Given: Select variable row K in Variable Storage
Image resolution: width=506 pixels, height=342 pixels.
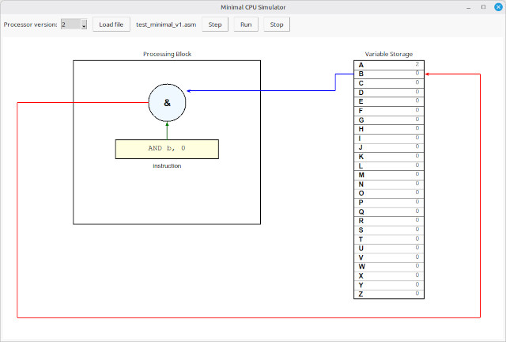Looking at the screenshot, I should pos(389,157).
